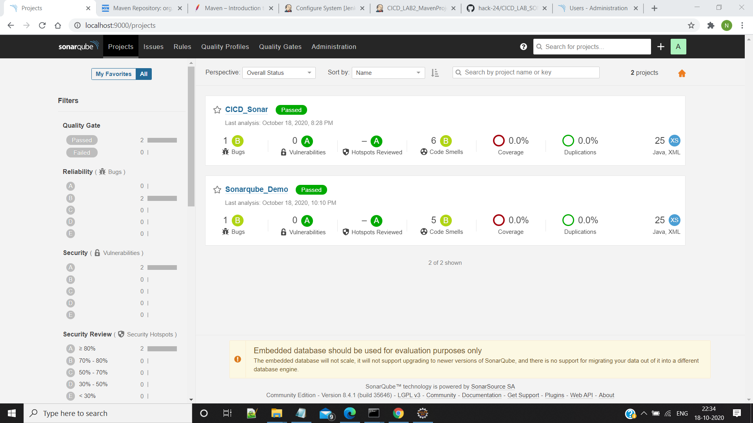Favorite the Sonarqube_Demo project star

coord(217,190)
